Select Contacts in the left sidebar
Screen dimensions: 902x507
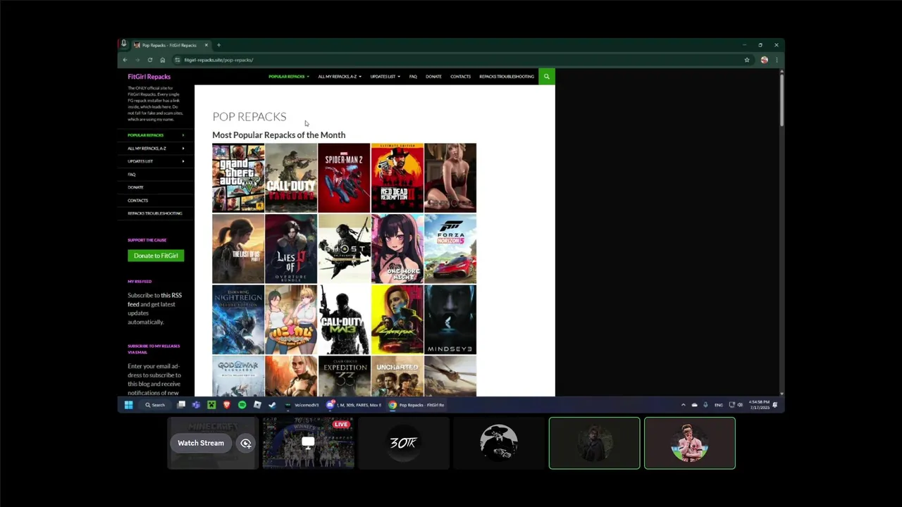point(138,200)
